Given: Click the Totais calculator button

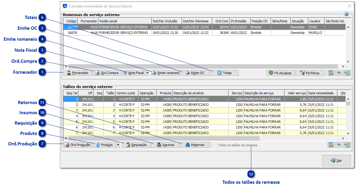Looking at the screenshot, I should point(224,73).
